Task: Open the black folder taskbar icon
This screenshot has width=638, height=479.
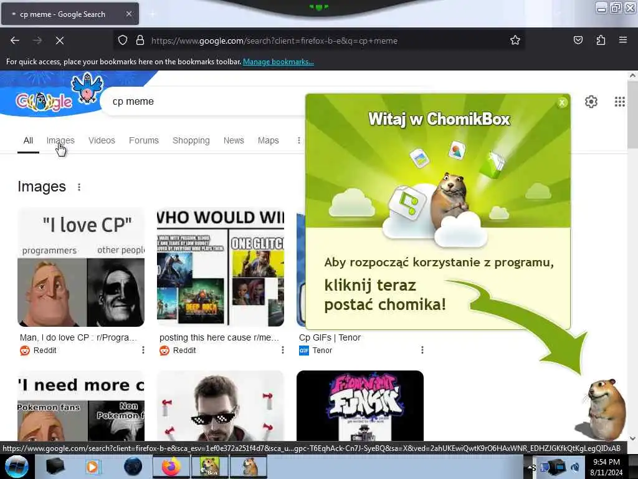Action: click(x=55, y=467)
